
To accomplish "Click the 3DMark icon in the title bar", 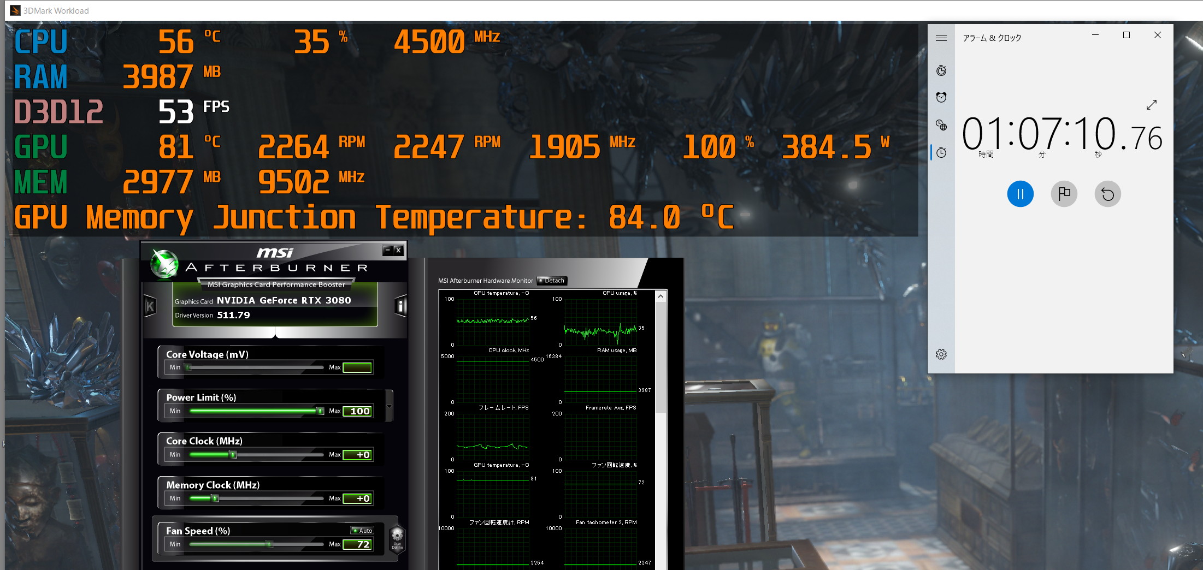I will click(15, 10).
